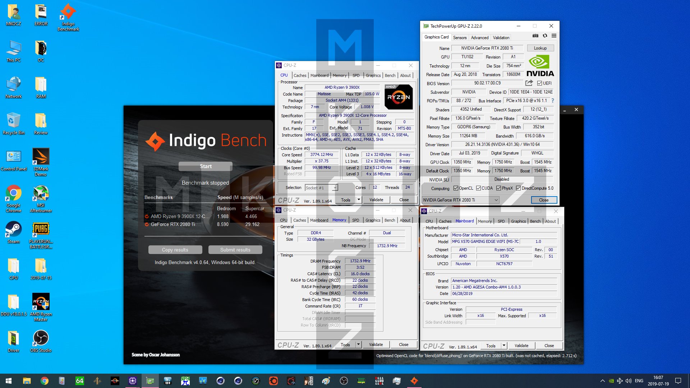This screenshot has height=388, width=690.
Task: Click the GPU-Z taskbar icon
Action: [150, 381]
